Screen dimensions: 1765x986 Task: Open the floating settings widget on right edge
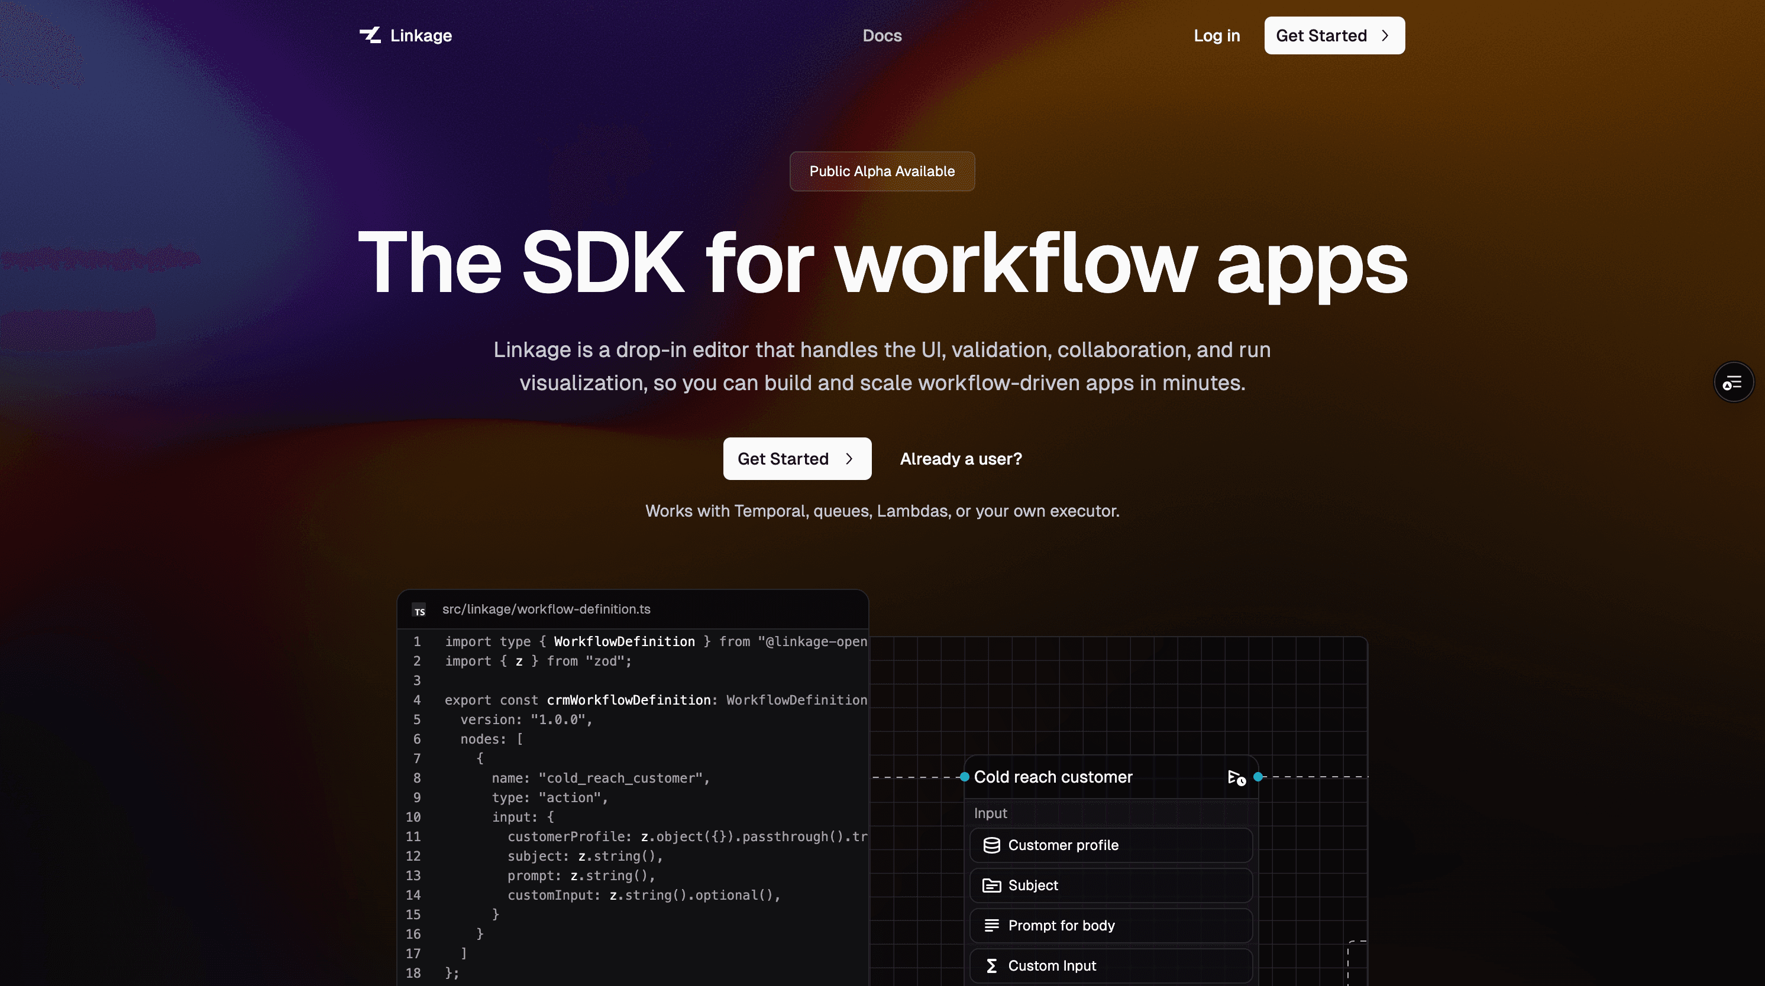[1734, 382]
